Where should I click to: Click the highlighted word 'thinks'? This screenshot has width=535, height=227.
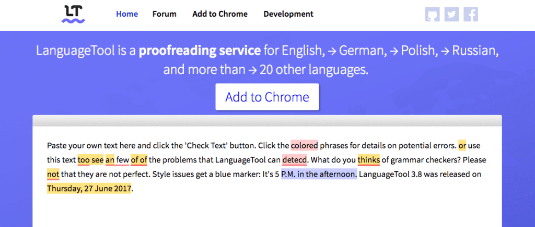368,160
